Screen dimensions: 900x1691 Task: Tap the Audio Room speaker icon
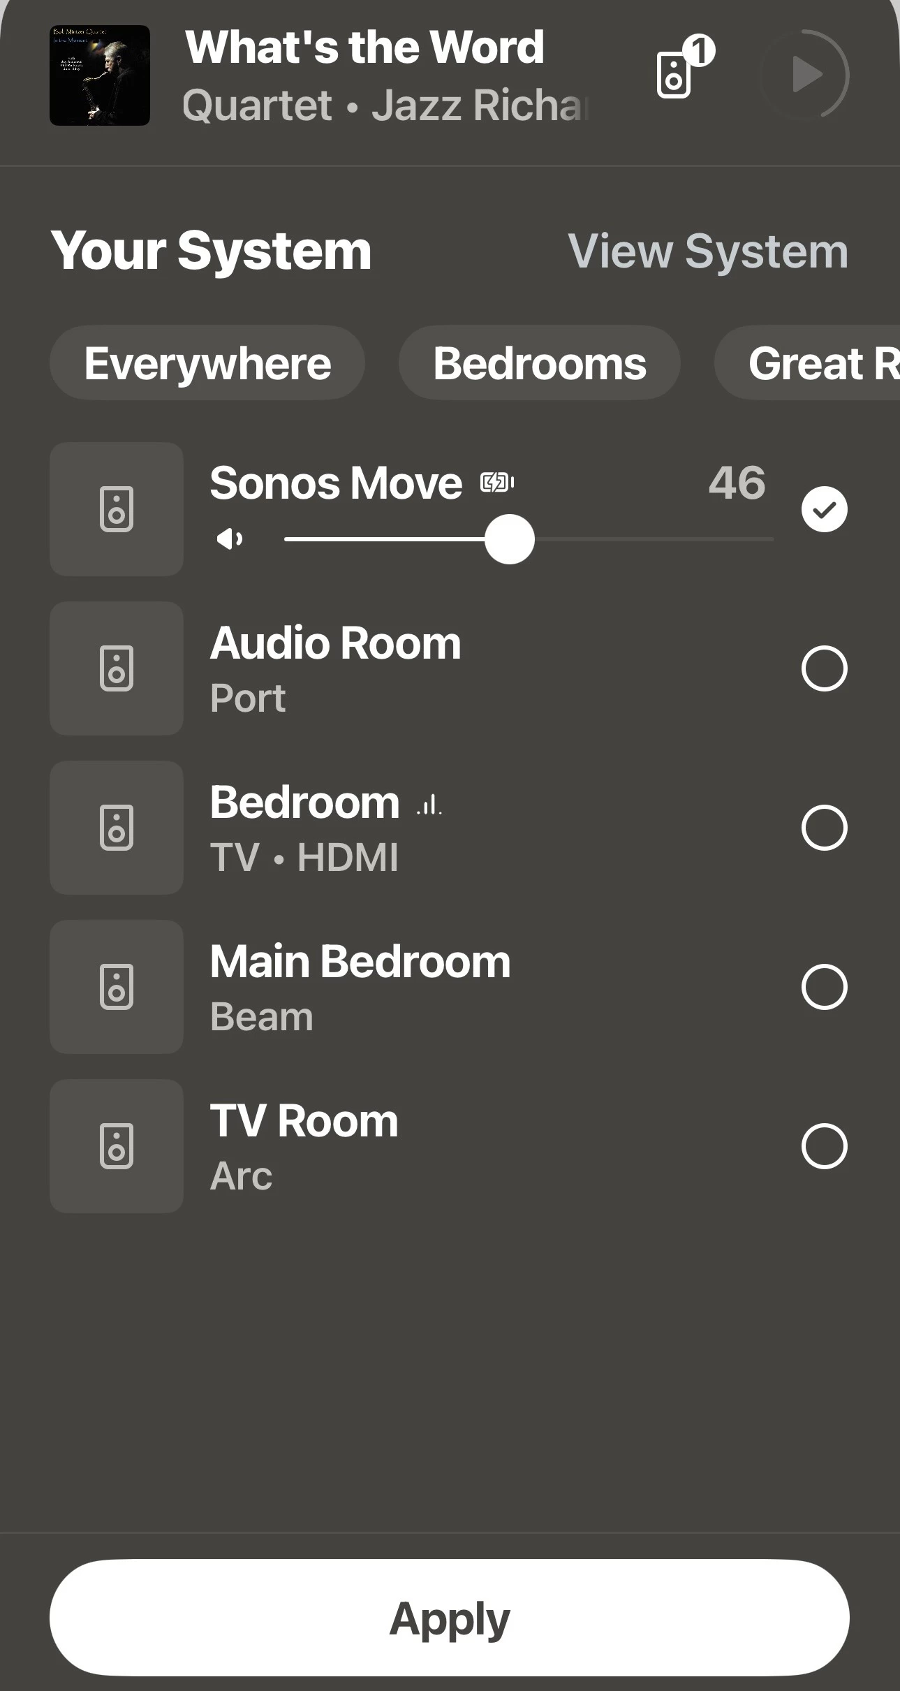[117, 668]
